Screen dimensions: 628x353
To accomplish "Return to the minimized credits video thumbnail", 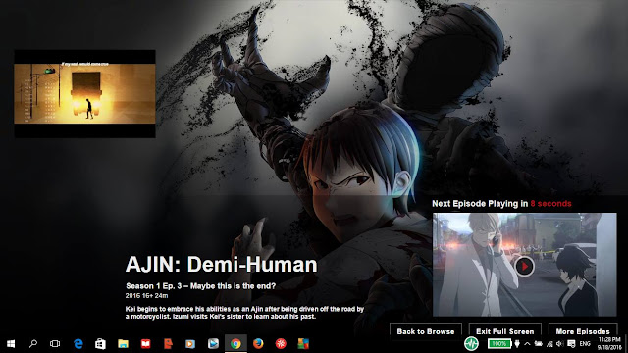I will [x=85, y=94].
